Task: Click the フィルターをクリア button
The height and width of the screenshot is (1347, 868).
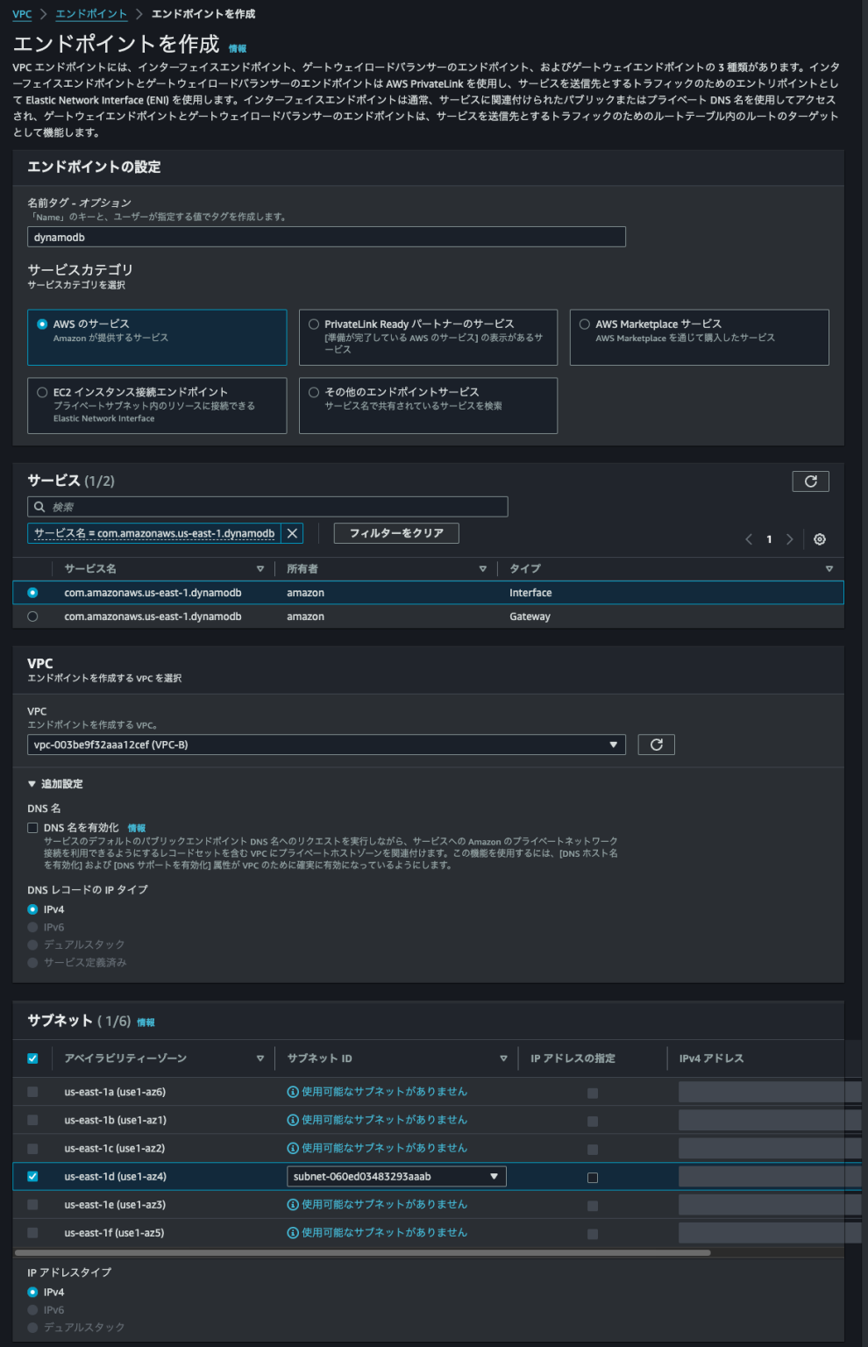Action: [396, 532]
